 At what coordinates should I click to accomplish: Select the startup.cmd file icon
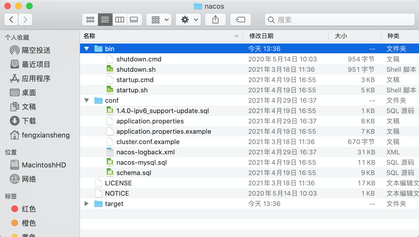click(x=110, y=80)
